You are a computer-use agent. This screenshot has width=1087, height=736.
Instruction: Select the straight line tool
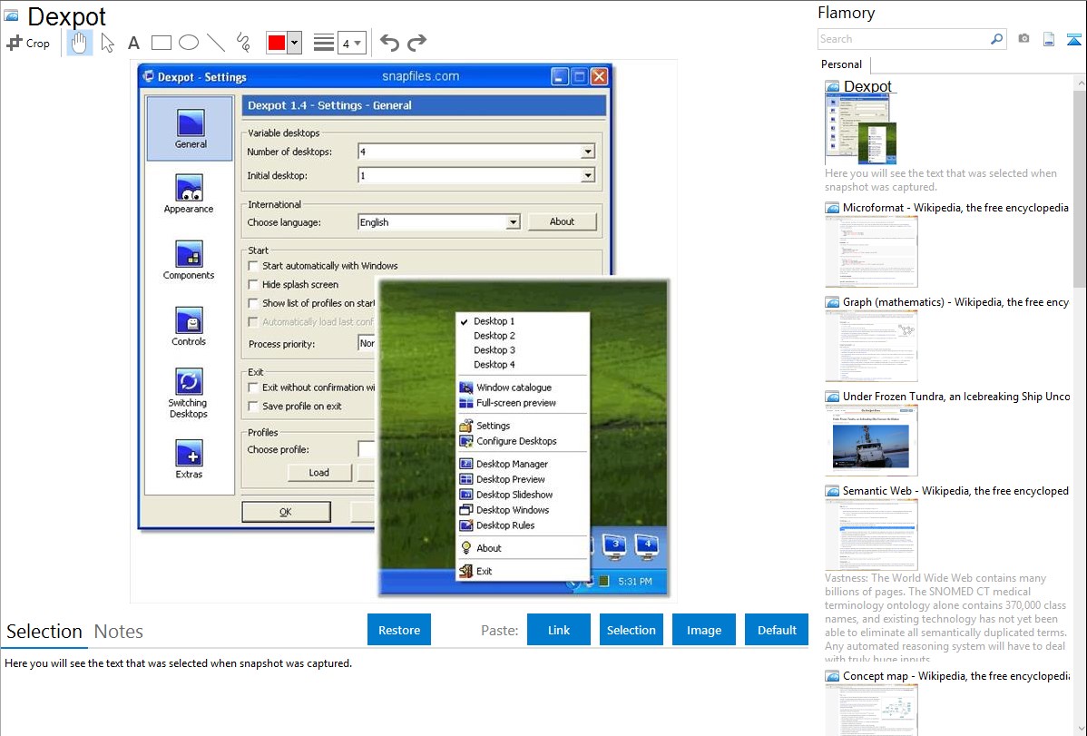(x=216, y=43)
